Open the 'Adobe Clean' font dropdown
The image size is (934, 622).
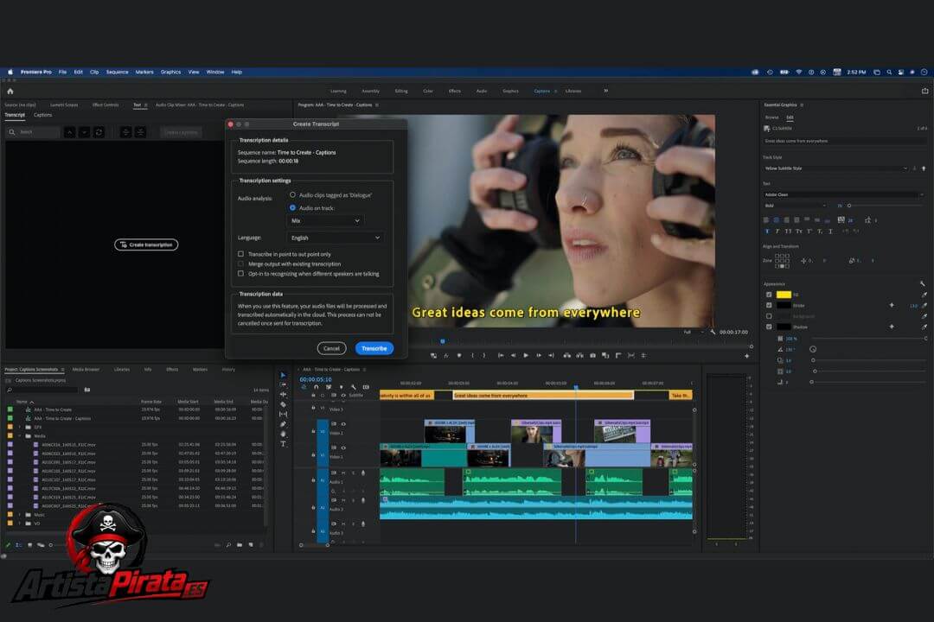[x=843, y=194]
